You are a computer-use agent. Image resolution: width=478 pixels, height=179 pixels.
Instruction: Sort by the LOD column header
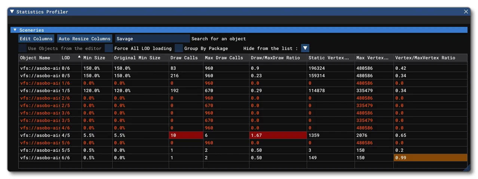point(71,58)
